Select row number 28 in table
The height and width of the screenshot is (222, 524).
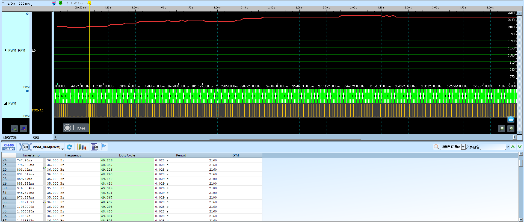point(9,179)
